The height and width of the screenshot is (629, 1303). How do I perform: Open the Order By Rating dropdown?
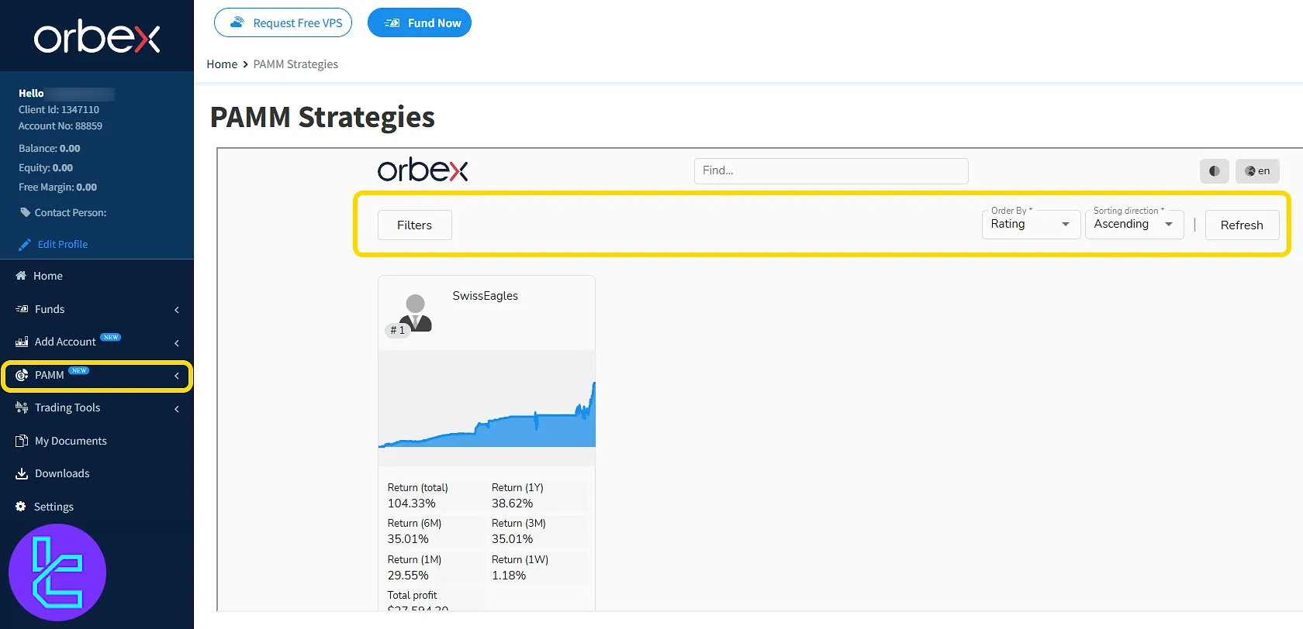[x=1031, y=224]
